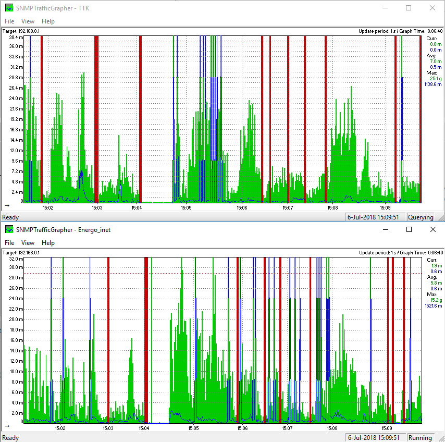Screen dimensions: 445x442
Task: Expand the View menu in the Energo_inet window
Action: pyautogui.click(x=28, y=243)
